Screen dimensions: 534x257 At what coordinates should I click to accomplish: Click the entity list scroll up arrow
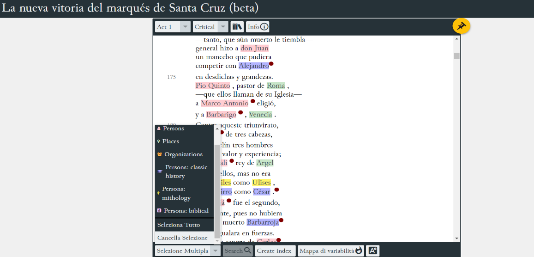click(x=217, y=128)
